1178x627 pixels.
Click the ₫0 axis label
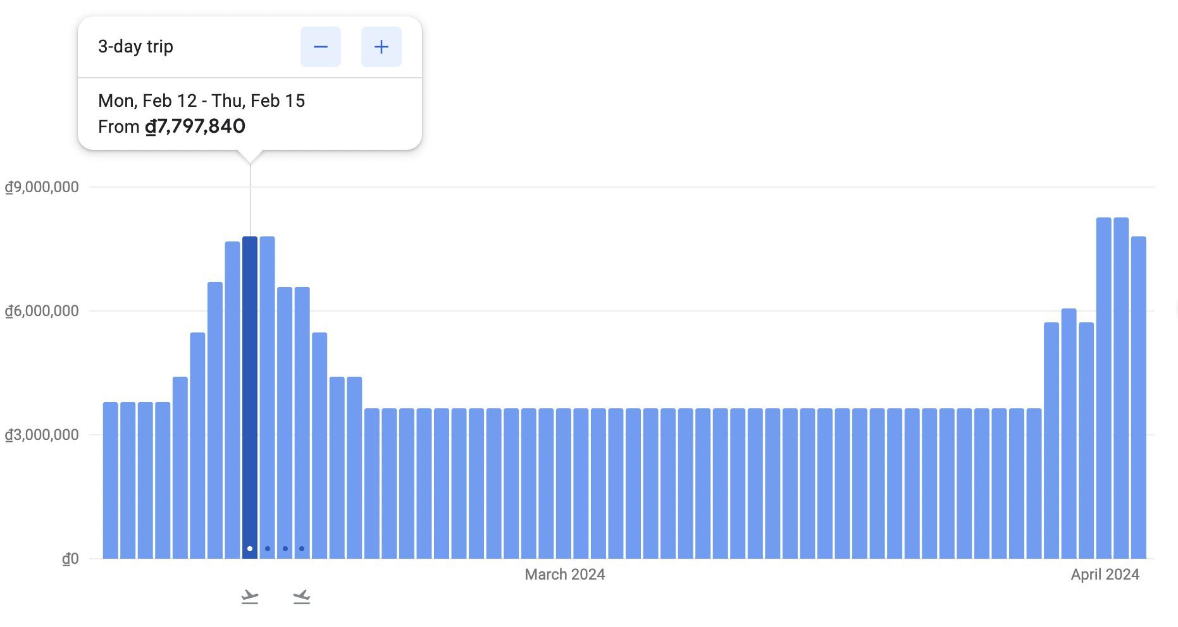click(71, 559)
